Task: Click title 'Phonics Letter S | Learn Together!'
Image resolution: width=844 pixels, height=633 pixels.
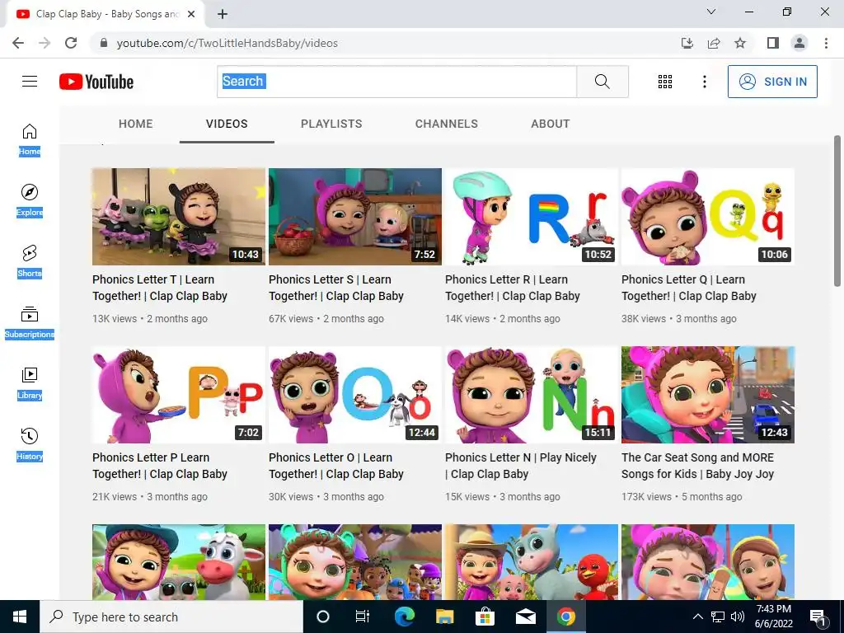Action: pyautogui.click(x=336, y=288)
